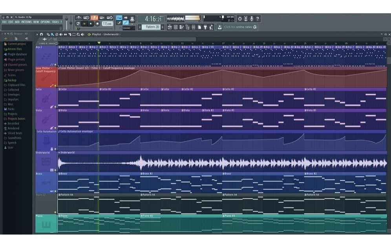391x247 pixels.
Task: Open the Pattern 28 selector dropdown
Action: point(150,27)
